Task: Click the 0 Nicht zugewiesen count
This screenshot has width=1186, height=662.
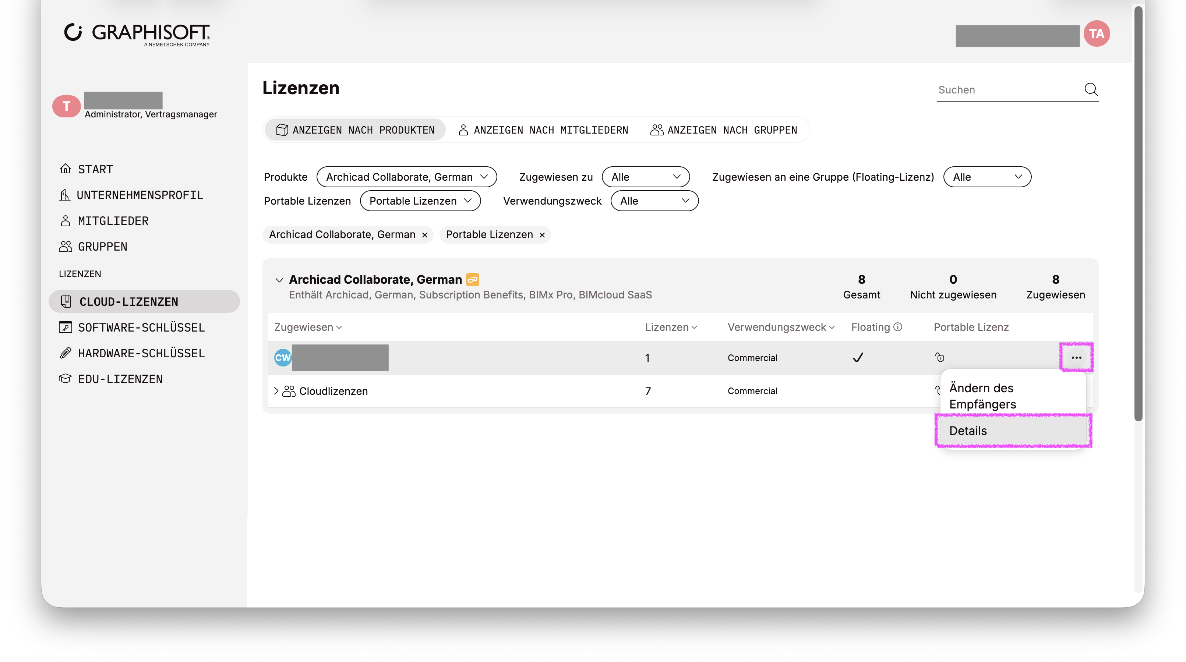Action: [x=953, y=287]
